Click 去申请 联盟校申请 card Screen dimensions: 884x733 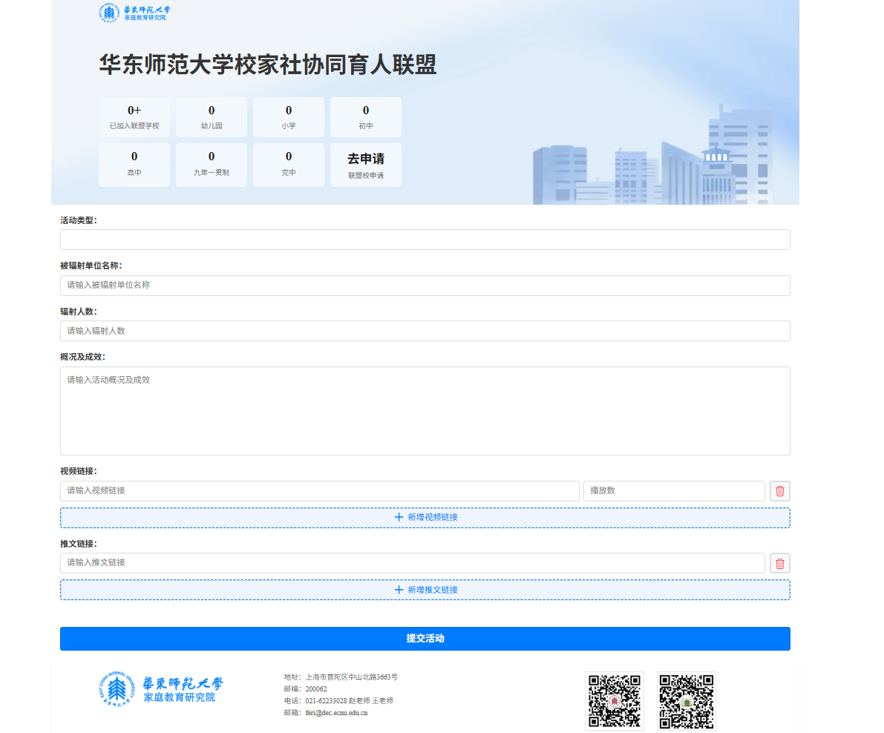coord(365,165)
